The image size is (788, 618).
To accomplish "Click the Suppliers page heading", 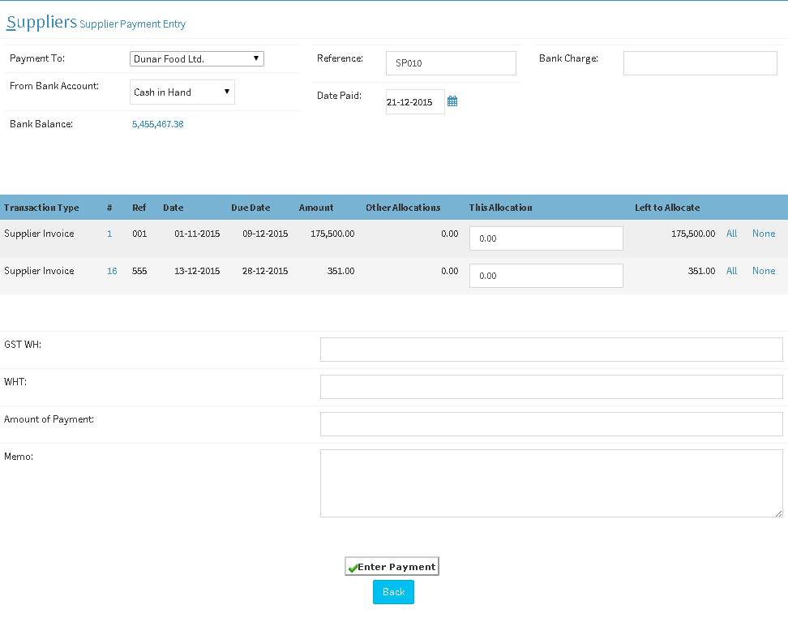I will 41,22.
